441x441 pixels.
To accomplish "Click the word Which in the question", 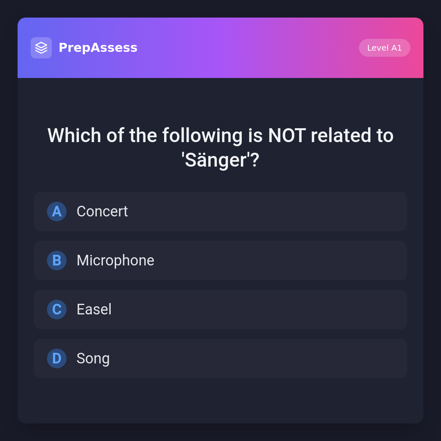I will [74, 136].
